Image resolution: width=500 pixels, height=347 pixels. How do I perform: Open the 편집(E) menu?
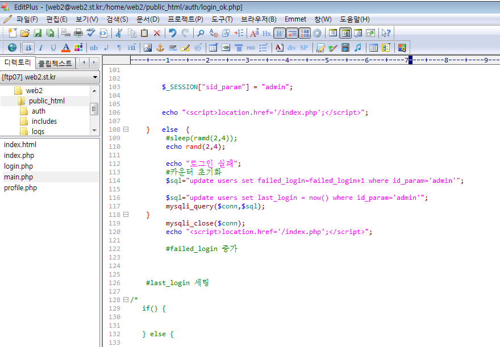click(57, 19)
